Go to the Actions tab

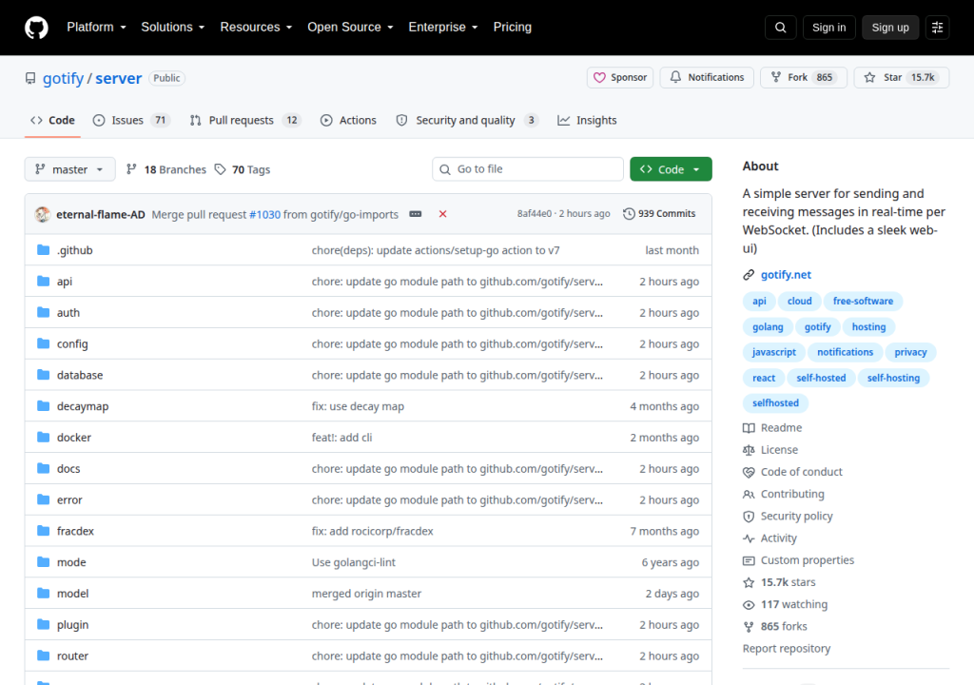tap(348, 120)
